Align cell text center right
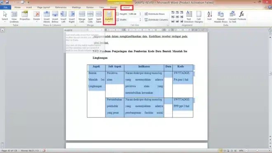Screen dimensions: 272x153 click(x=181, y=17)
